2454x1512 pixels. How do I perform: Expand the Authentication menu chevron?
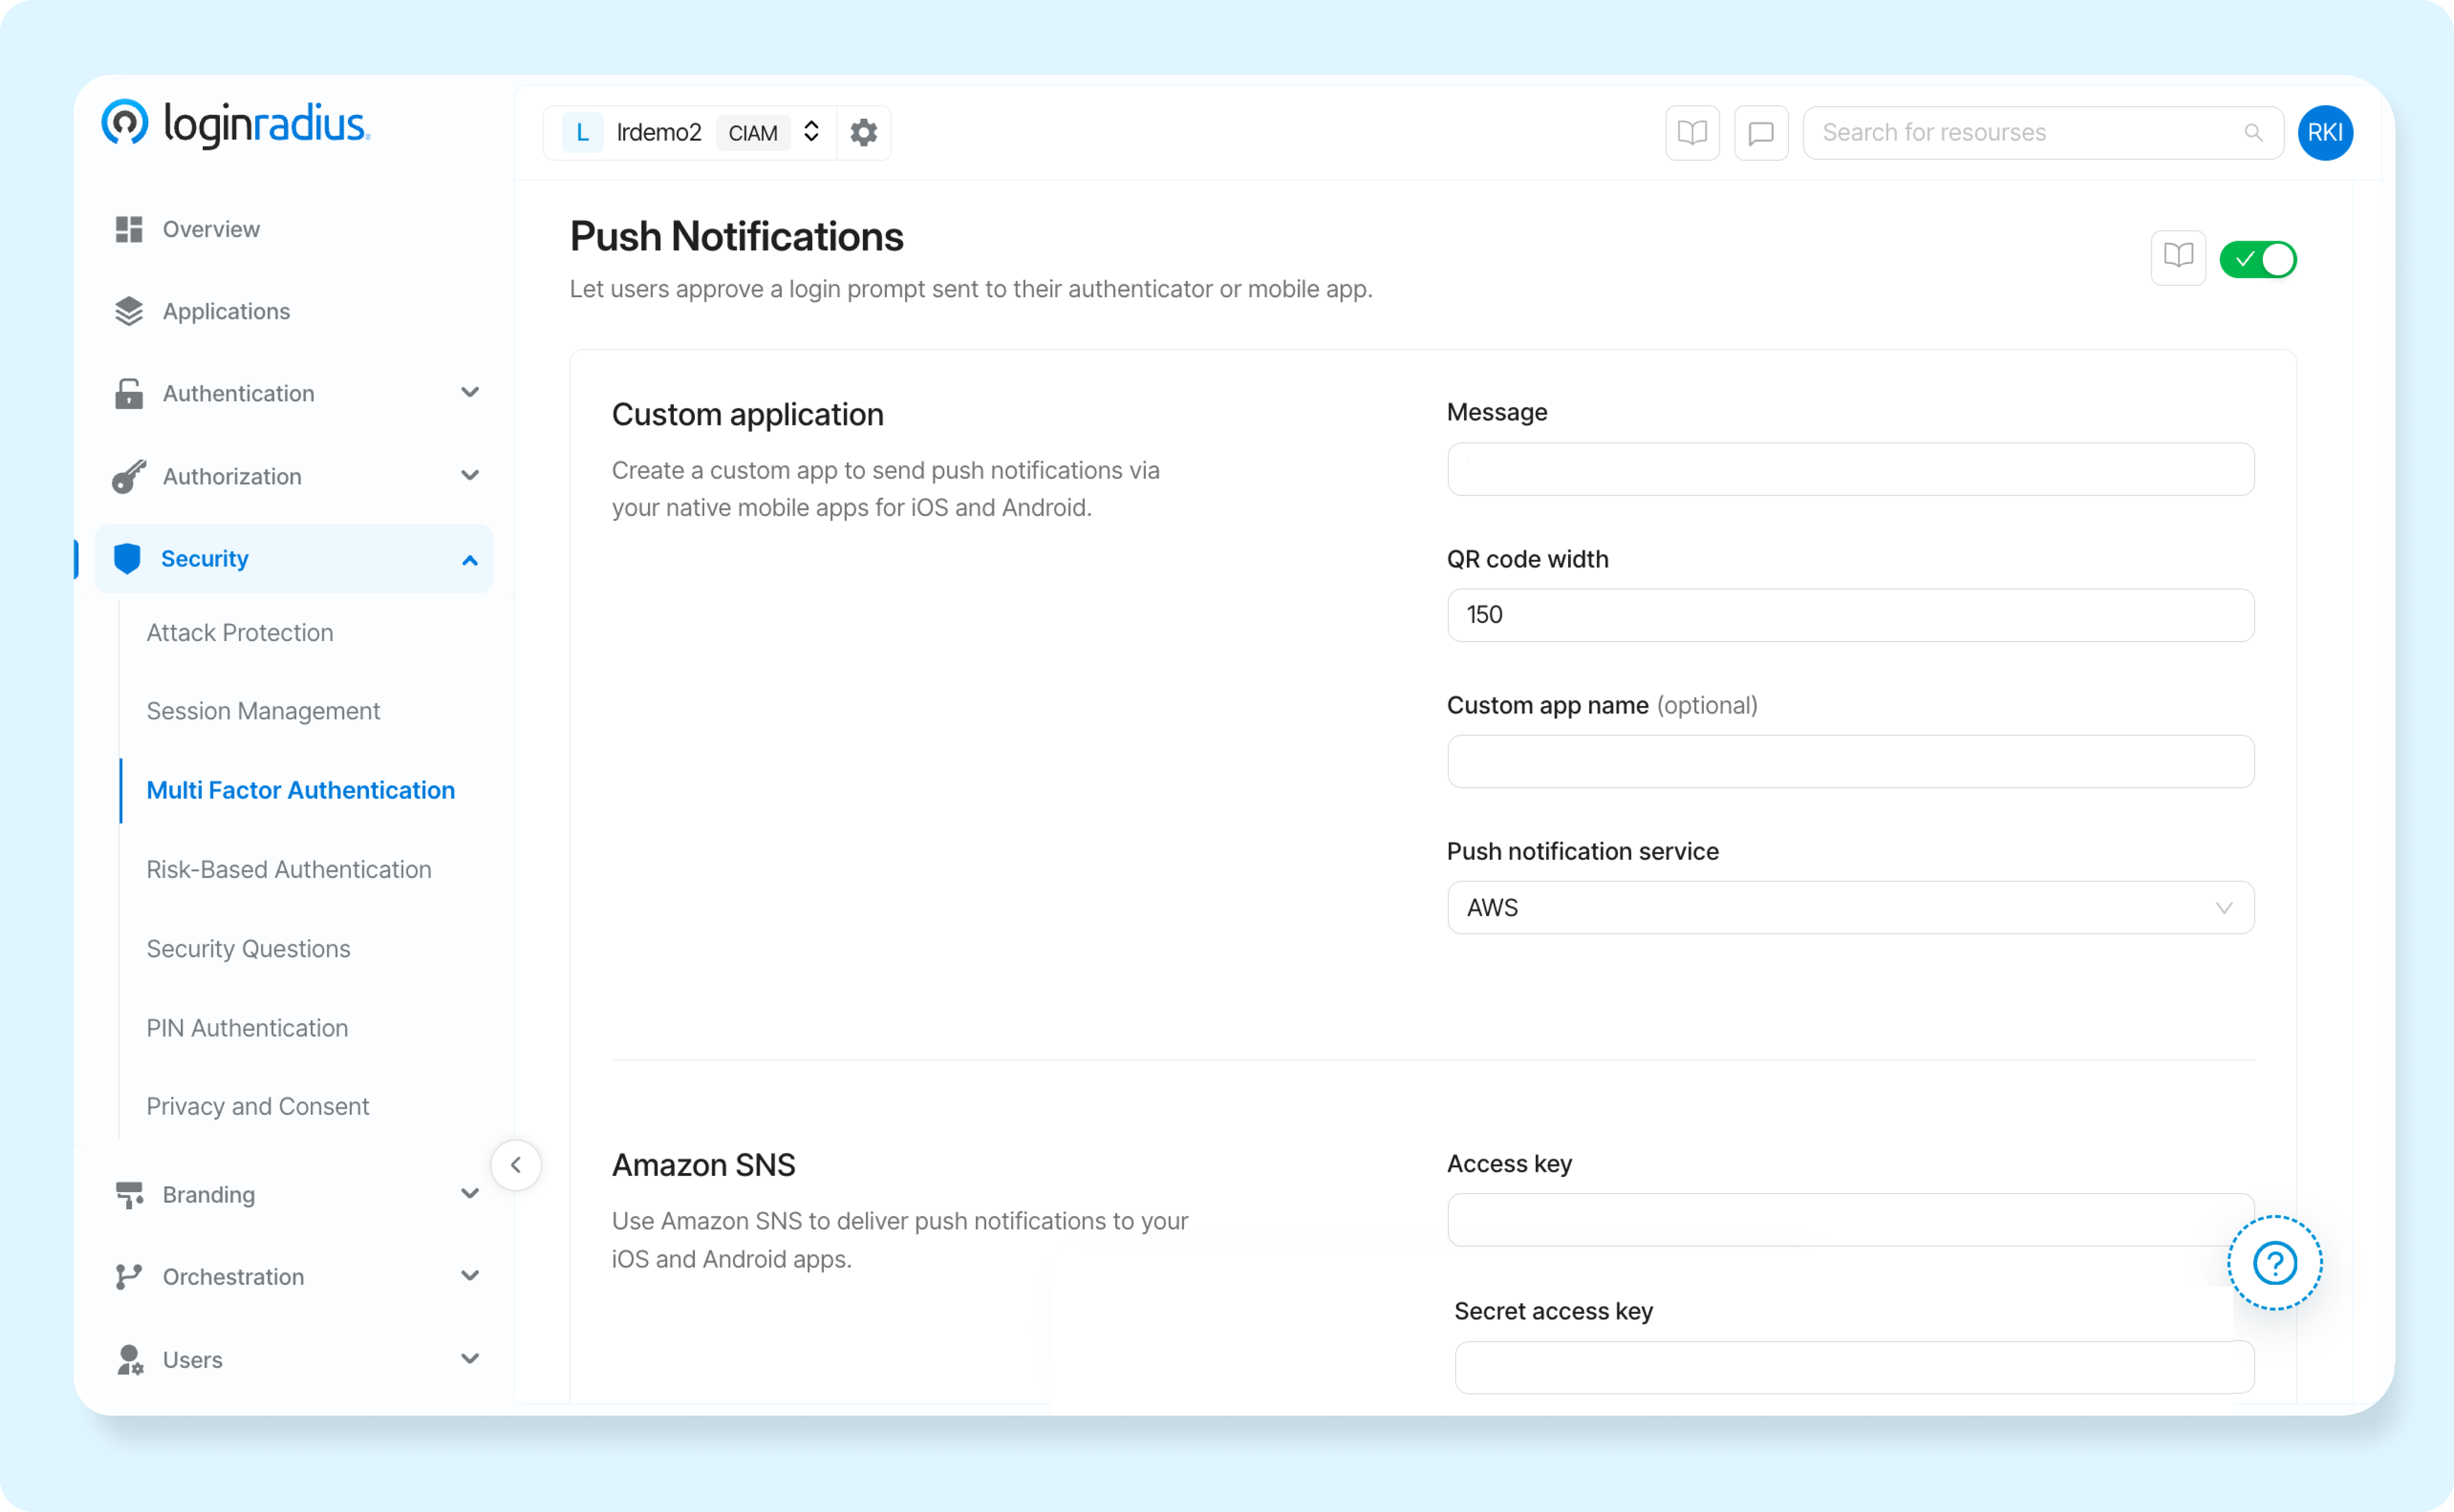(x=469, y=392)
